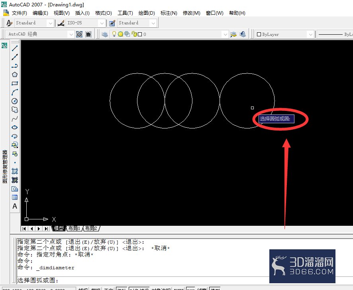Select the Hatch tool
Screen dimensions: 353x290
coord(15,171)
